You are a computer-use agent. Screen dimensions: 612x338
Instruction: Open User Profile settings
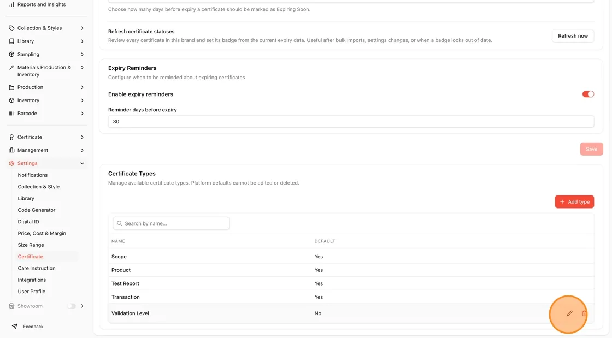(31, 292)
